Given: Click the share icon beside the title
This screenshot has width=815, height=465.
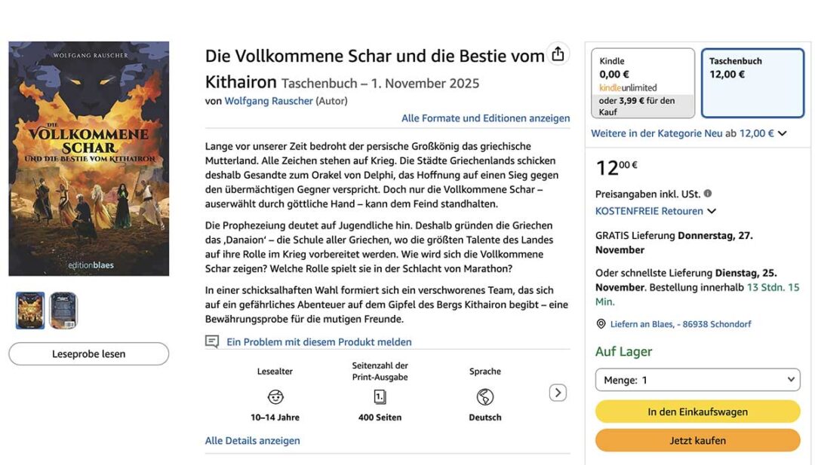Looking at the screenshot, I should 558,54.
